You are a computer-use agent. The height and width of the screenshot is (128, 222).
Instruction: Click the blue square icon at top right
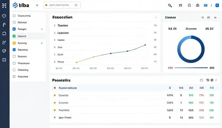[217, 6]
